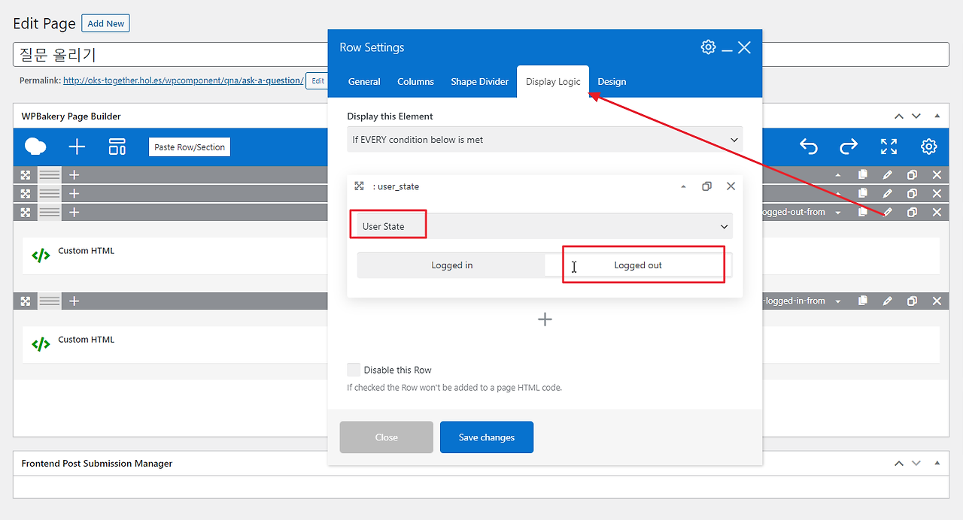Select the Logged out option
This screenshot has width=963, height=520.
[638, 265]
